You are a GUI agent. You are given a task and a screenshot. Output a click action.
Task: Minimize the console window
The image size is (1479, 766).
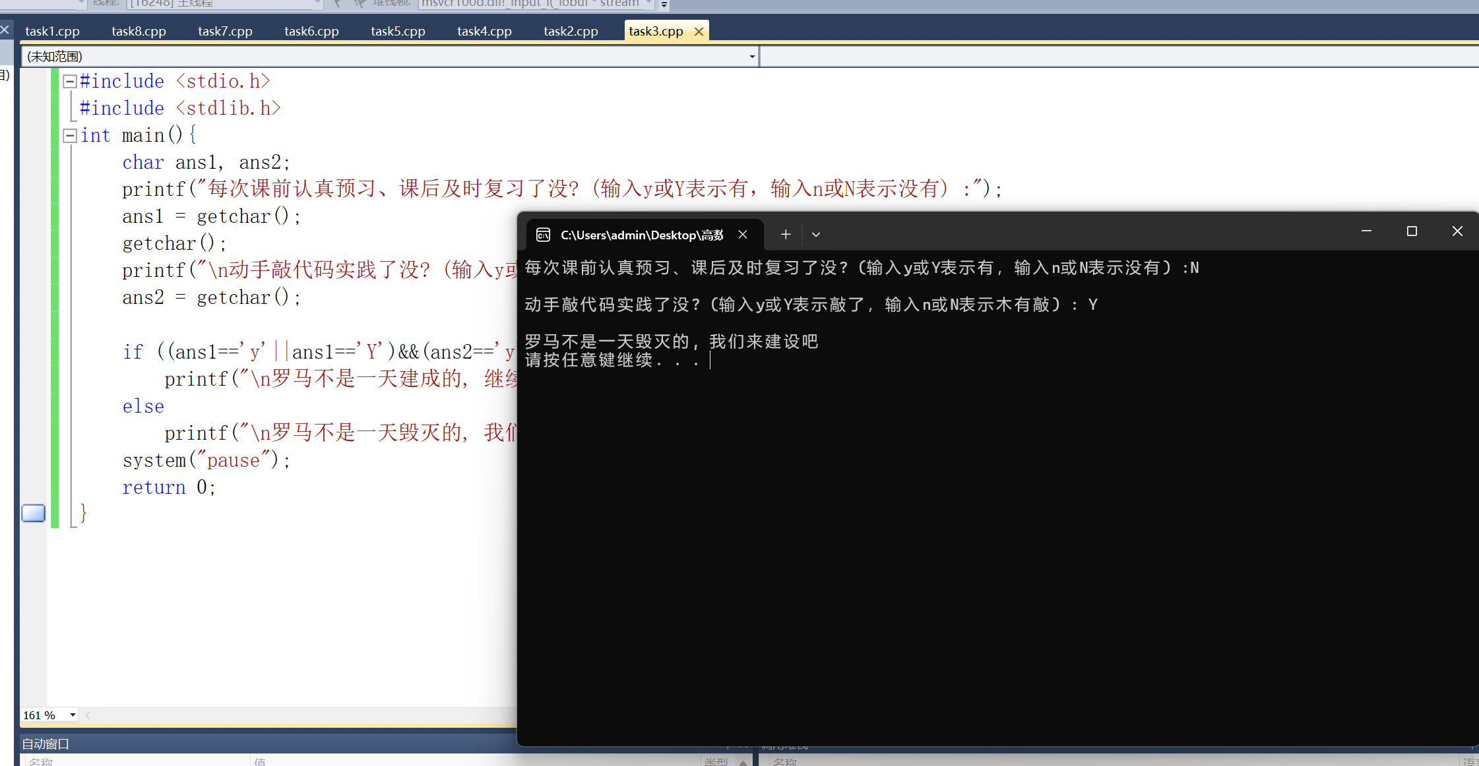click(1366, 231)
